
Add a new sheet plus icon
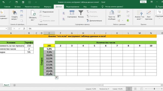15,85
